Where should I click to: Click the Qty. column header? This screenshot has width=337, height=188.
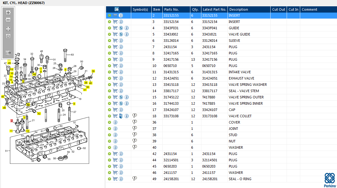pyautogui.click(x=196, y=9)
